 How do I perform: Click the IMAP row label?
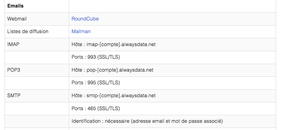click(13, 44)
